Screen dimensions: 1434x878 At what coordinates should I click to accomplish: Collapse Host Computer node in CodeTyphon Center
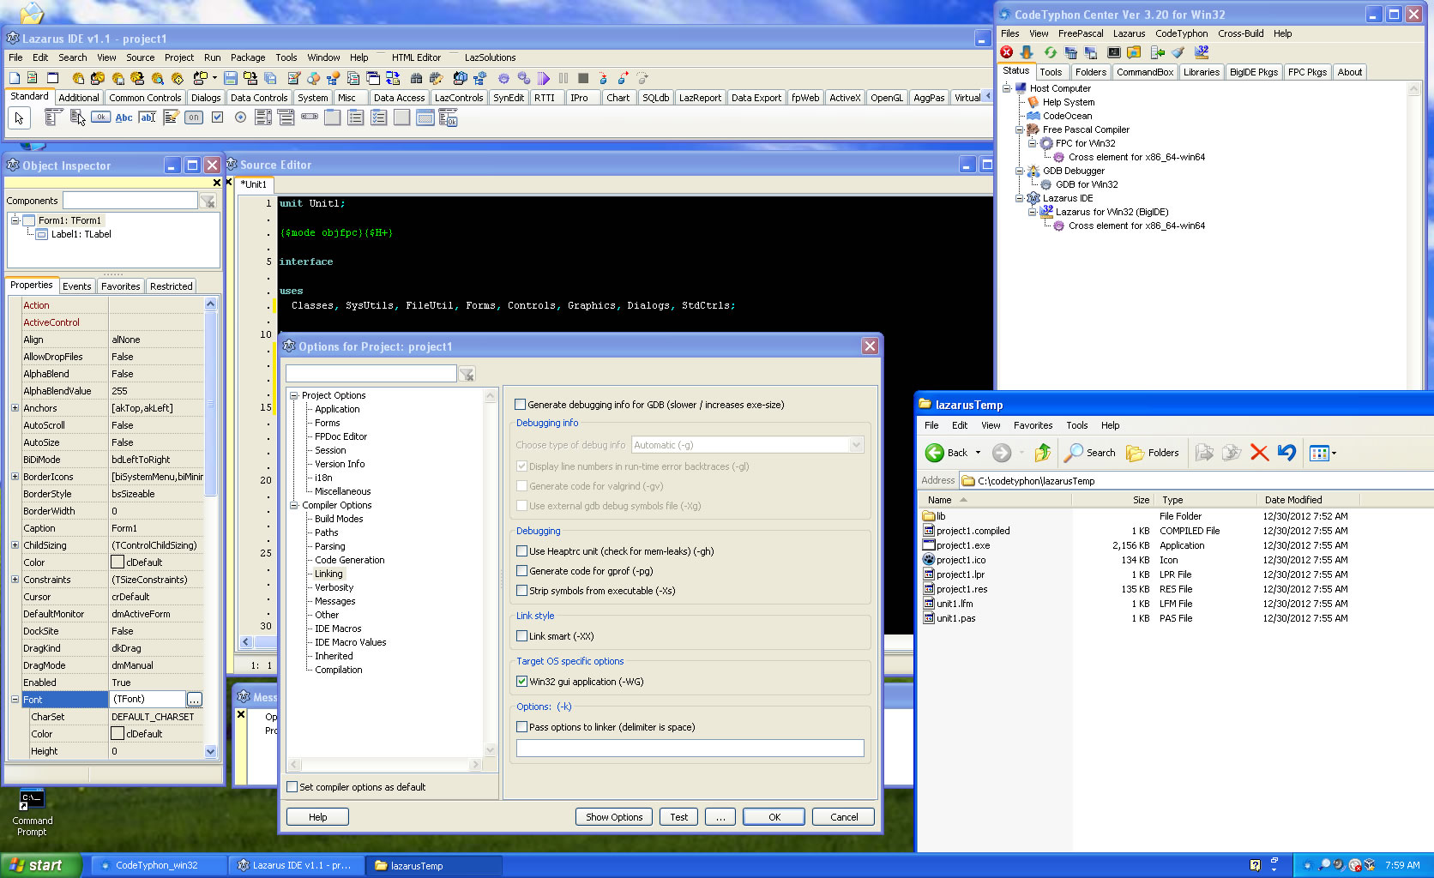(1006, 88)
